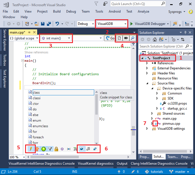The height and width of the screenshot is (175, 195).
Task: Click the Pending Changes Filter clock icon
Action: 173,40
